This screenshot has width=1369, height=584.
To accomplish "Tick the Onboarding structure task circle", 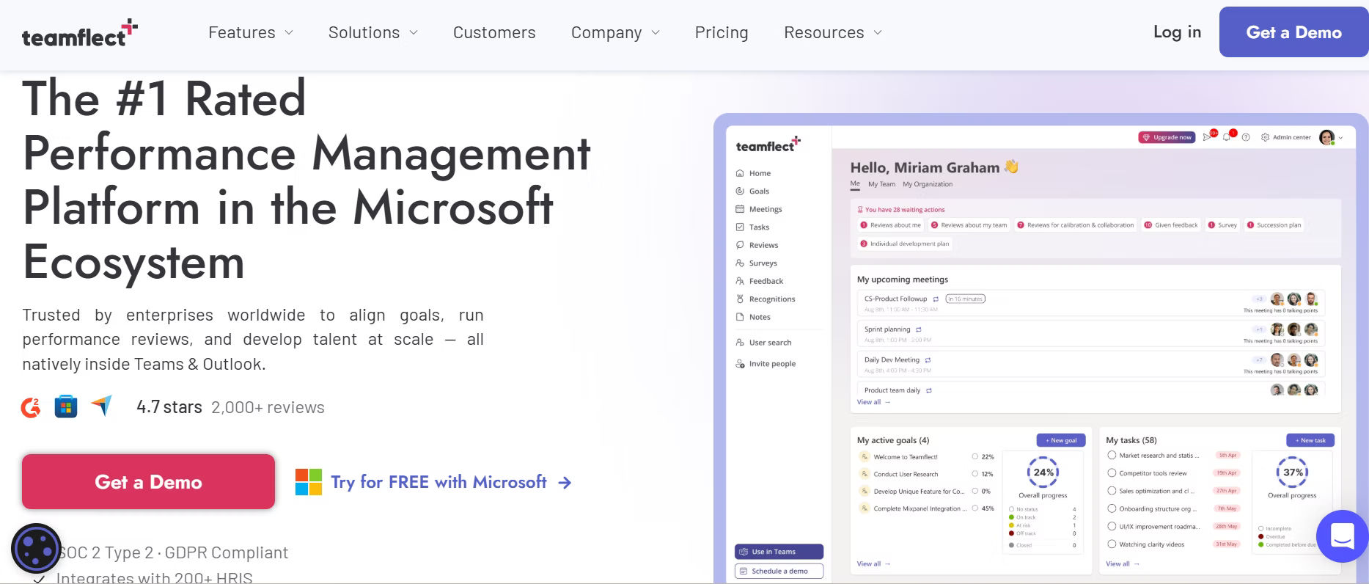I will [1112, 508].
